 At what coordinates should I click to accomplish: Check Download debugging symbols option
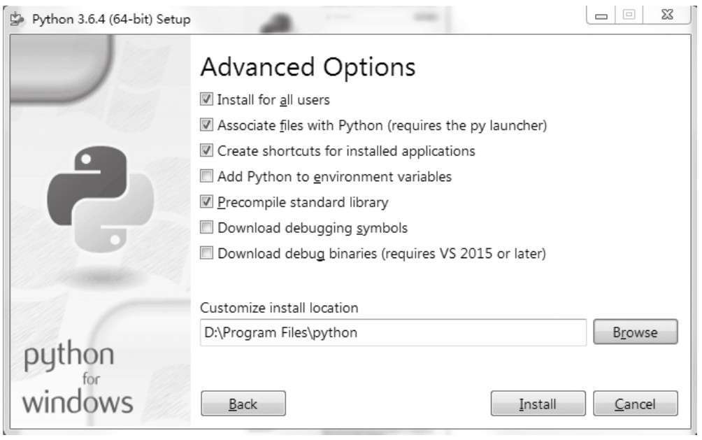[206, 227]
